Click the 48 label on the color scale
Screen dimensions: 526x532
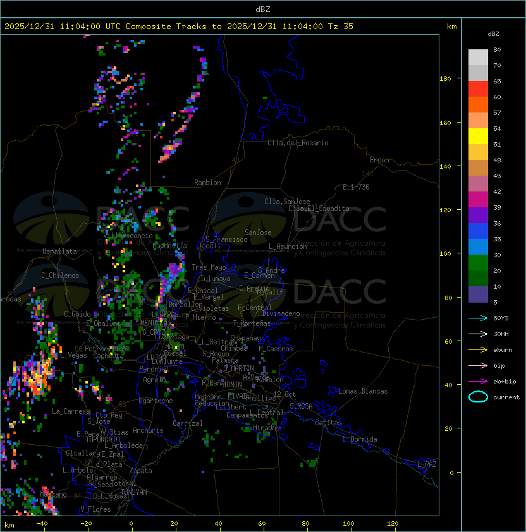coord(497,160)
